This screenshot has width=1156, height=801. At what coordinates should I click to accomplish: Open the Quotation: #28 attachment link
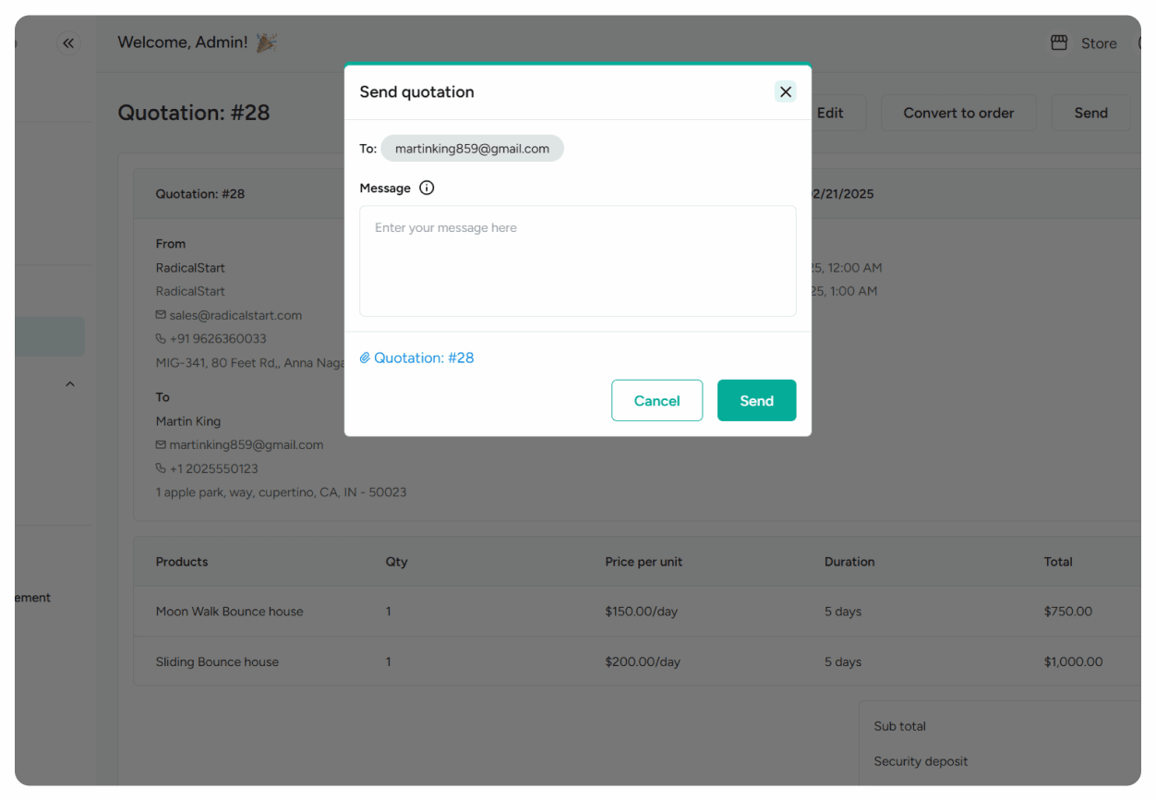(x=425, y=358)
